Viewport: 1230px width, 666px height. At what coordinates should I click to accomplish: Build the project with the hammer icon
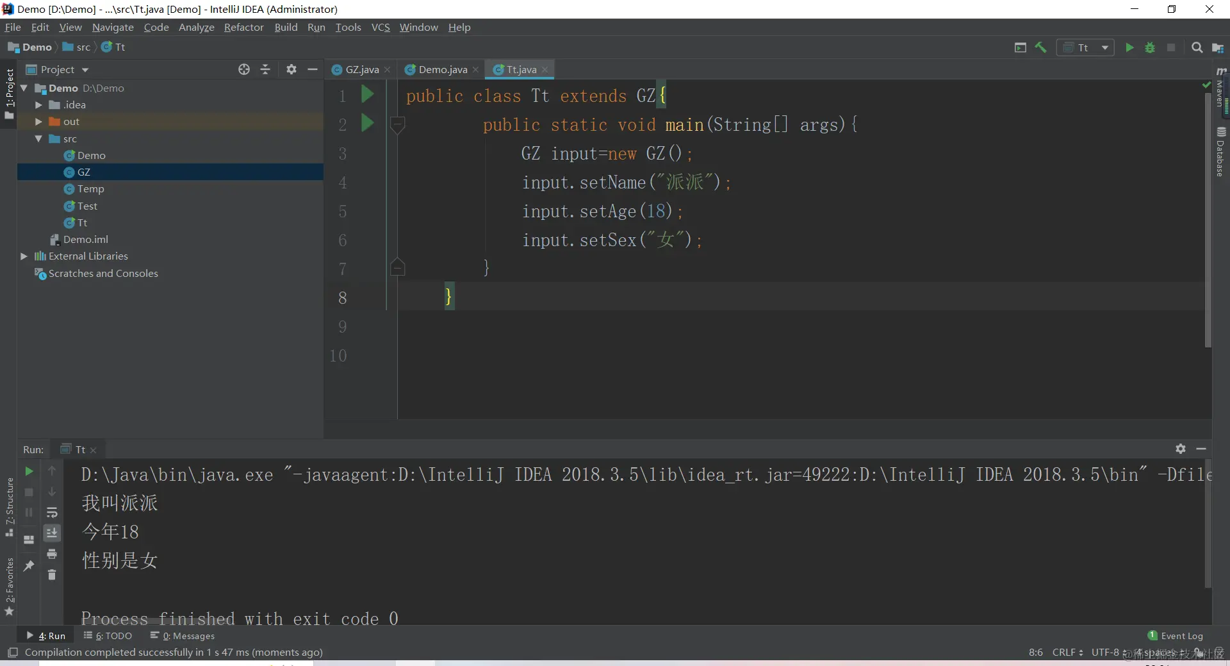(x=1041, y=47)
